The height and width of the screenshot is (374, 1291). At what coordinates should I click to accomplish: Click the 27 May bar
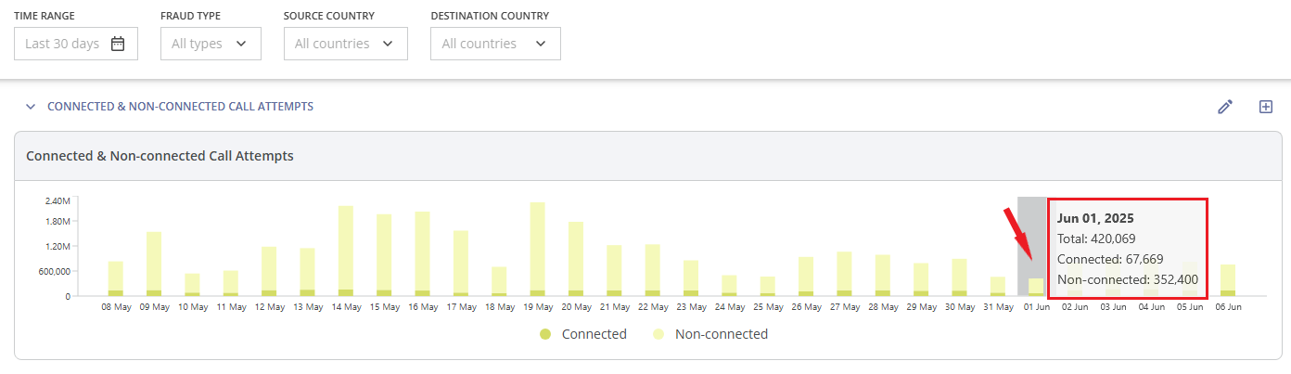pyautogui.click(x=844, y=274)
